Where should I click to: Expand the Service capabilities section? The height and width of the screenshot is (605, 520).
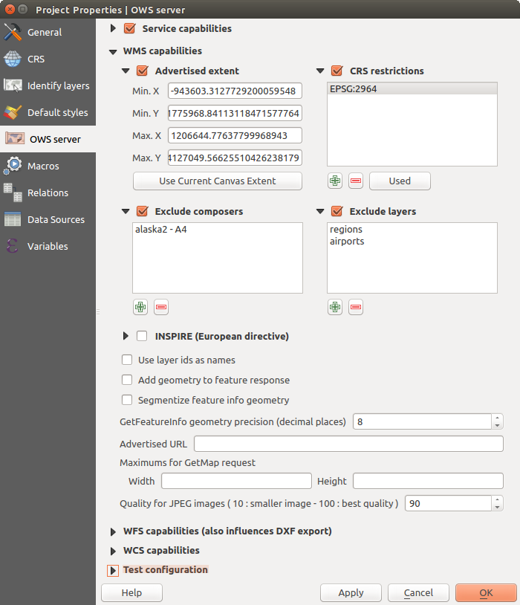113,28
